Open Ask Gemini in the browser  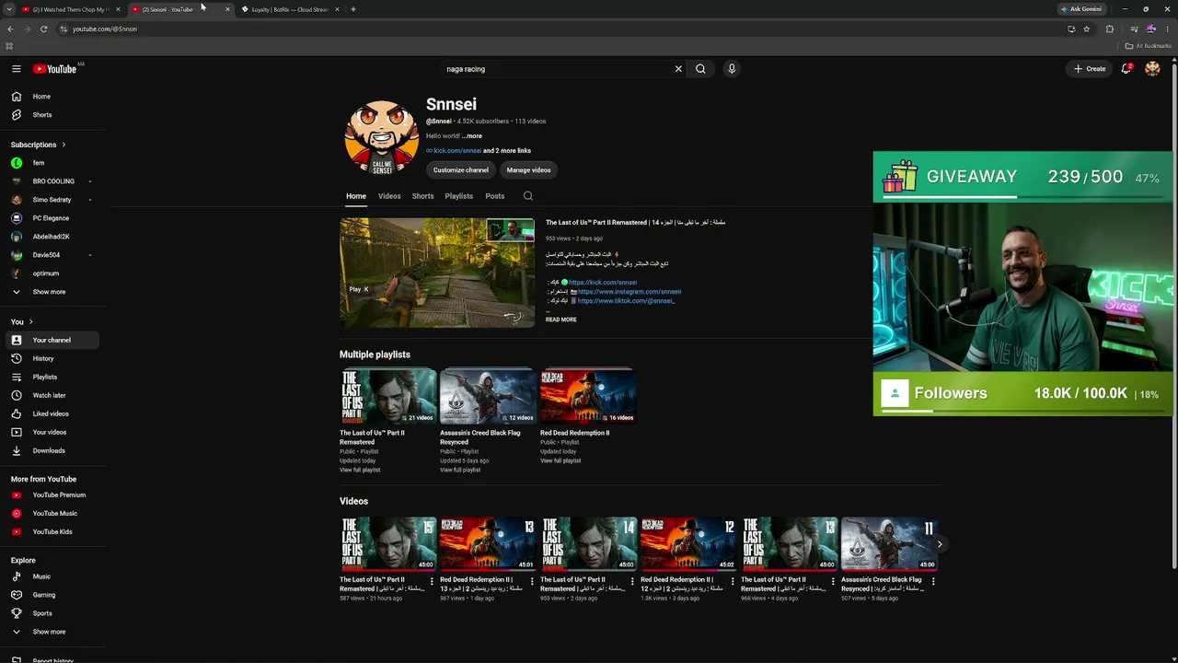(1081, 9)
